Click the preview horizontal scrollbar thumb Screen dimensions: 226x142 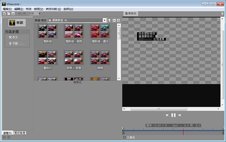click(x=159, y=109)
